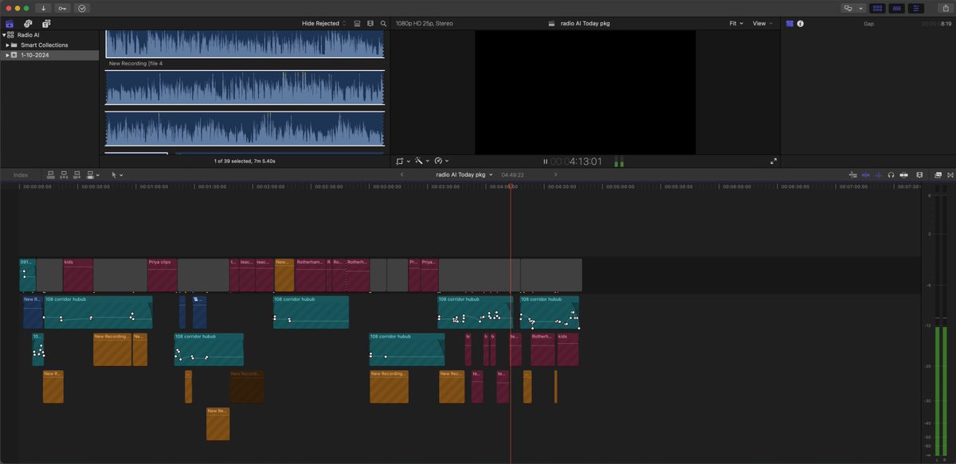Show the Transitions browser
This screenshot has height=464, width=956.
point(950,174)
